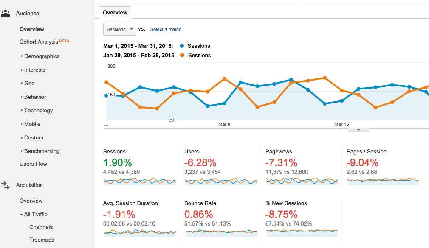Click the Audience people icon
This screenshot has width=429, height=248.
(6, 14)
